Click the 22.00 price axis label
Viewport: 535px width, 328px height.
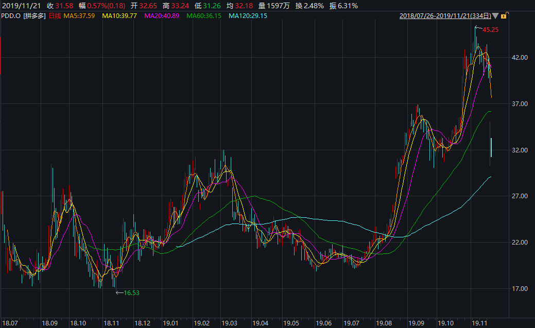pyautogui.click(x=520, y=243)
